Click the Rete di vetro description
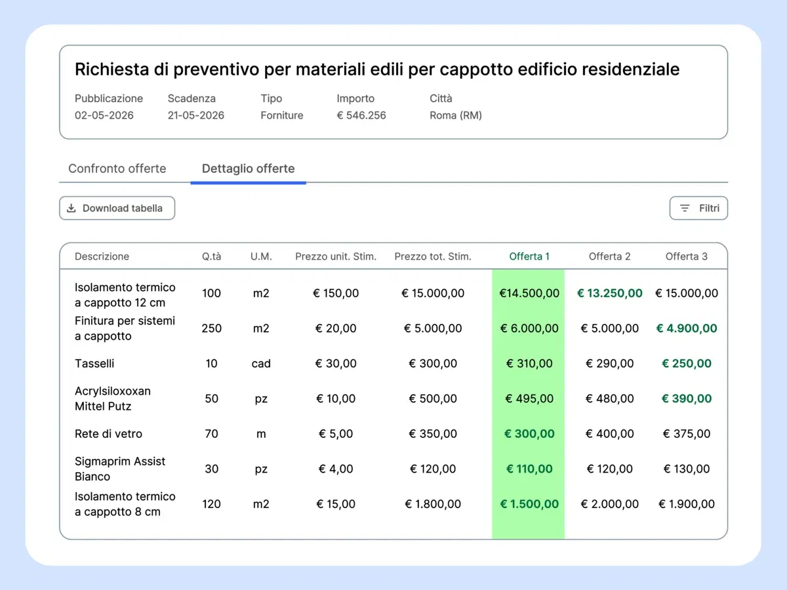This screenshot has width=787, height=590. (x=108, y=433)
